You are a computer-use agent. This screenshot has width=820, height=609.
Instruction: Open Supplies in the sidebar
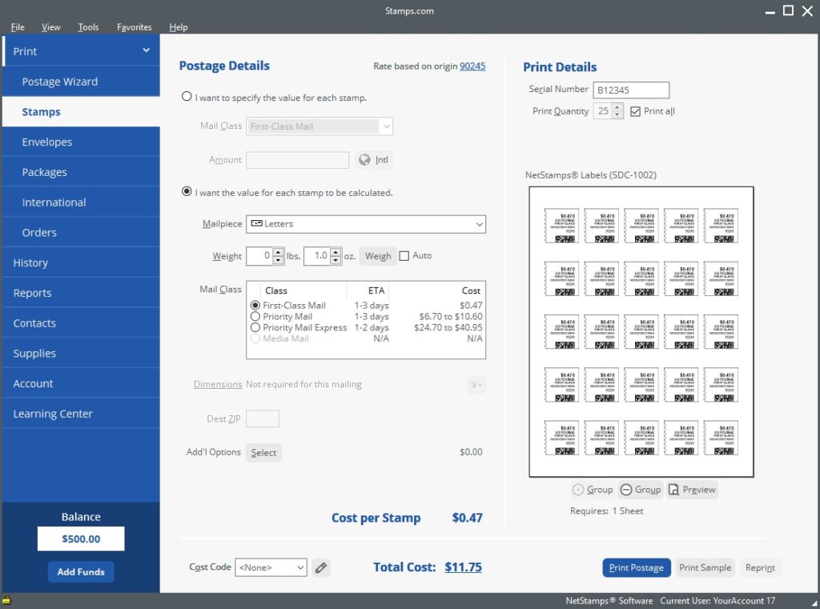click(x=81, y=354)
